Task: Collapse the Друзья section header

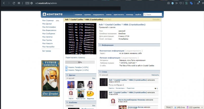Action: coord(81,75)
